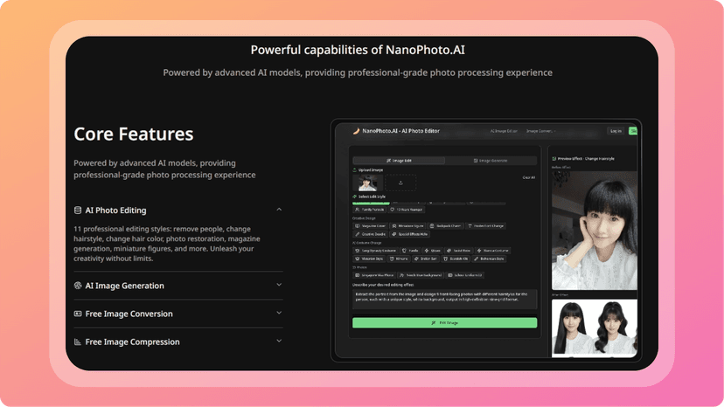Open the Image Convert dropdown in header
Screen dimensions: 724x407
tap(540, 131)
